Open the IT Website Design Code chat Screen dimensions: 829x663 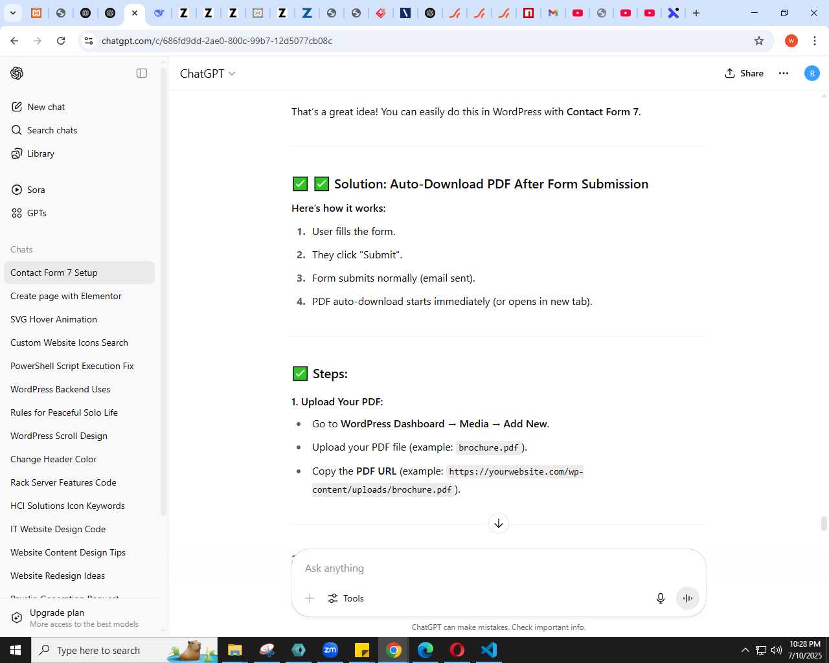coord(79,529)
